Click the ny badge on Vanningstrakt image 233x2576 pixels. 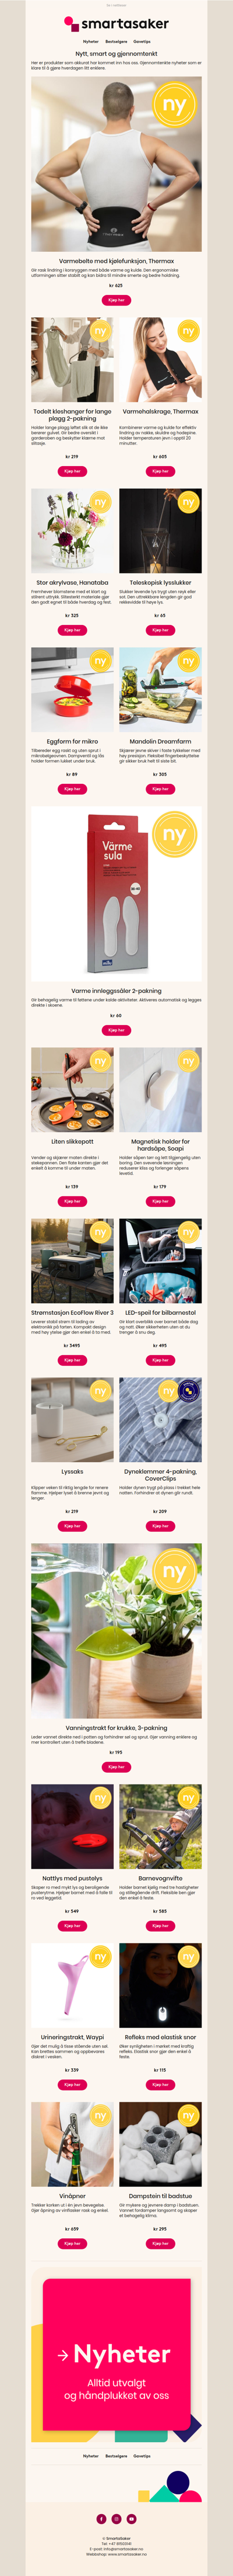(174, 1572)
